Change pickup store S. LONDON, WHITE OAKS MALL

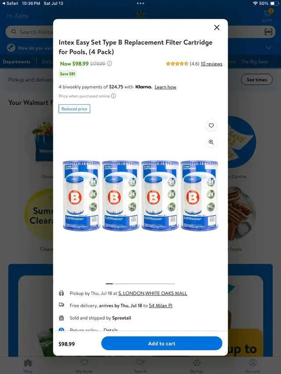[153, 293]
